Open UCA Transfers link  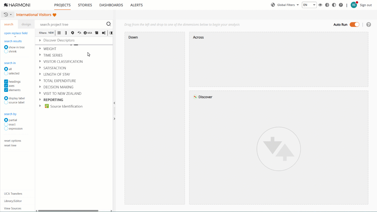(13, 194)
